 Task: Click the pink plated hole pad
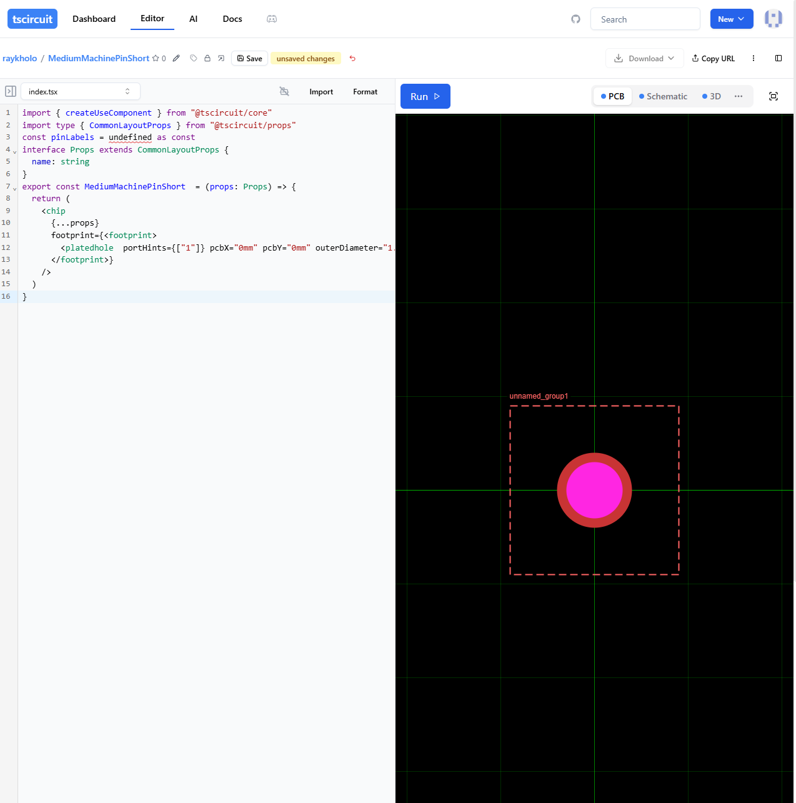coord(594,490)
